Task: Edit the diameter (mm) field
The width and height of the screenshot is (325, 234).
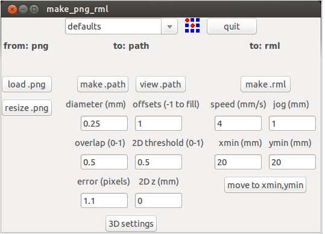Action: (x=104, y=123)
